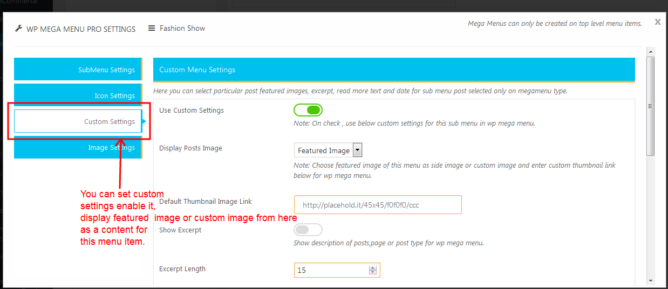The height and width of the screenshot is (289, 668).
Task: Click the Fashion Show menu item title
Action: point(182,28)
